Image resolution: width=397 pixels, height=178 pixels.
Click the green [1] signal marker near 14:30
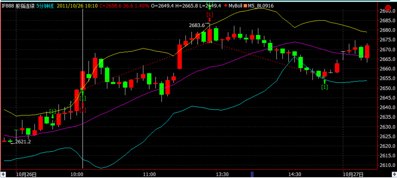click(x=324, y=87)
